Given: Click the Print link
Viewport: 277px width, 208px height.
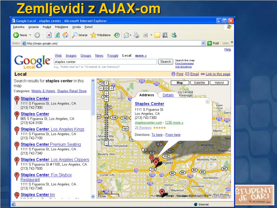Looking at the screenshot, I should pyautogui.click(x=180, y=74).
